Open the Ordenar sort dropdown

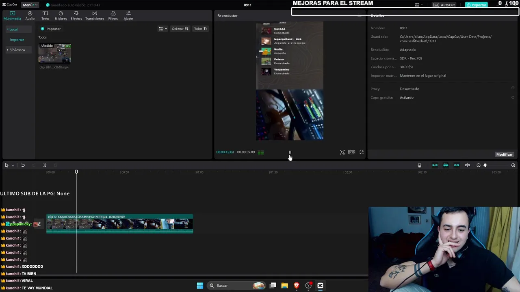click(x=180, y=29)
